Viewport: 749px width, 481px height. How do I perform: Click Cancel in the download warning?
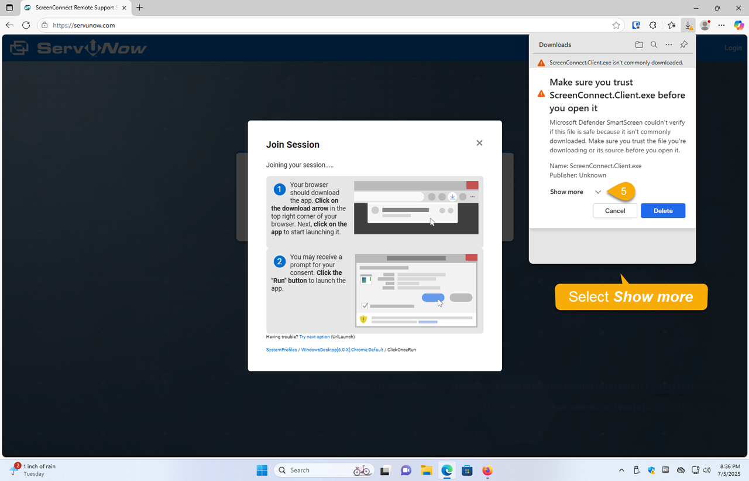(x=615, y=210)
